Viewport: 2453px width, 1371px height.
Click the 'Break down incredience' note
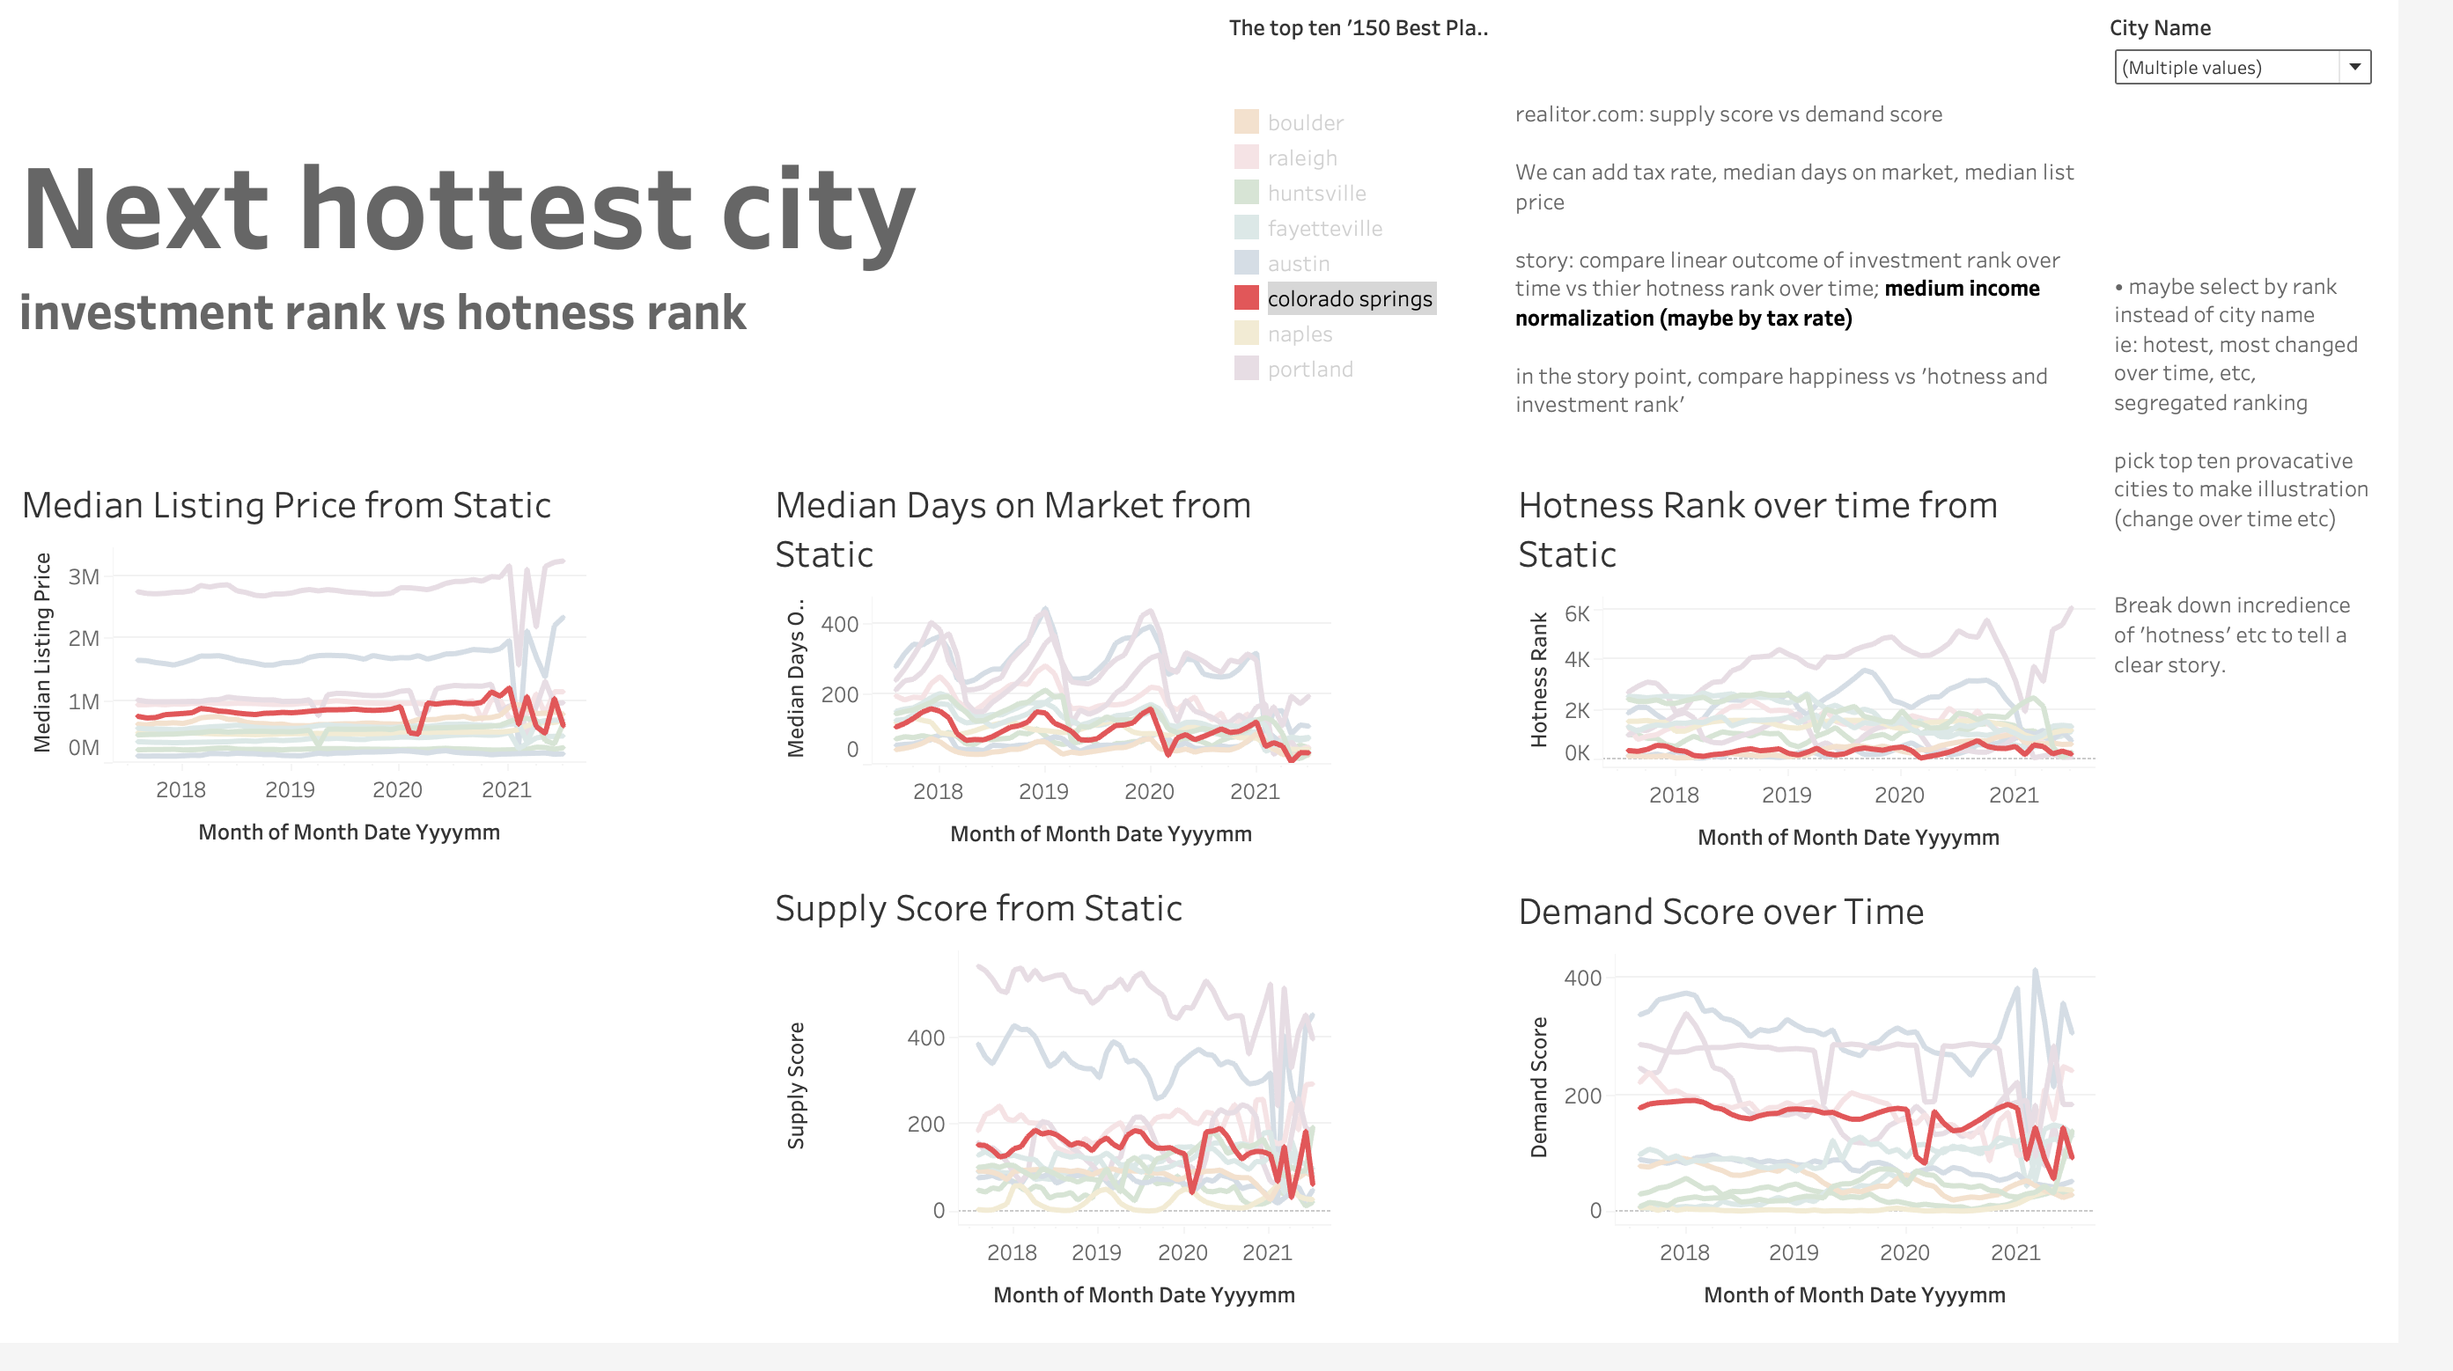[x=2231, y=634]
